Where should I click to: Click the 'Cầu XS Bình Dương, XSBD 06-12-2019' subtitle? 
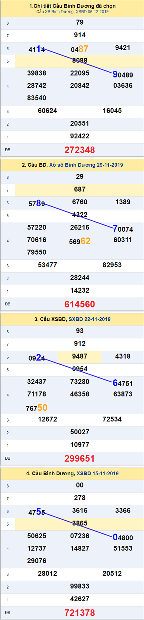point(72,12)
